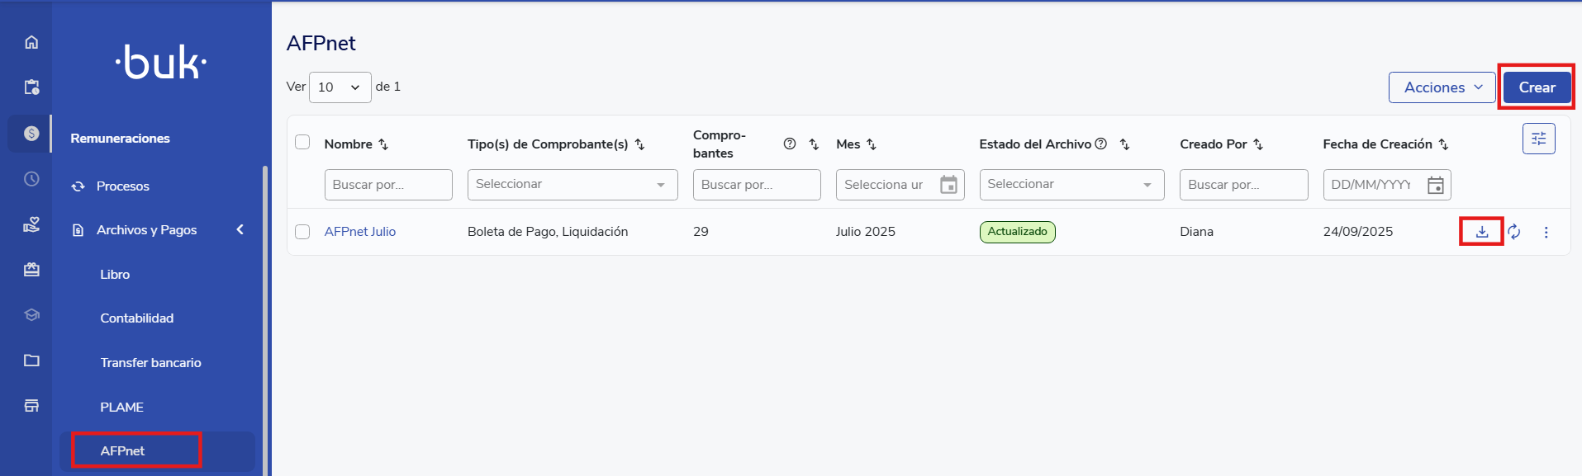Click the AFPnet page title
The height and width of the screenshot is (476, 1582).
tap(321, 44)
